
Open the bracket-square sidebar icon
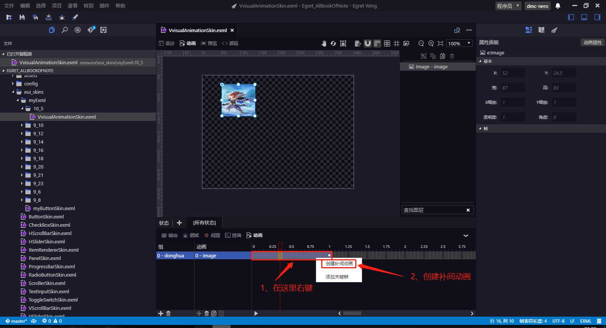(x=103, y=30)
